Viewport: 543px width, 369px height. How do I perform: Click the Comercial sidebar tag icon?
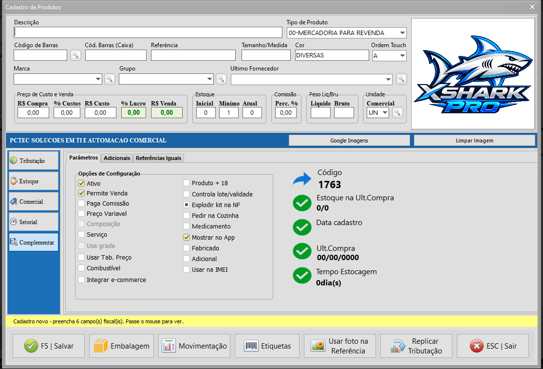[14, 201]
